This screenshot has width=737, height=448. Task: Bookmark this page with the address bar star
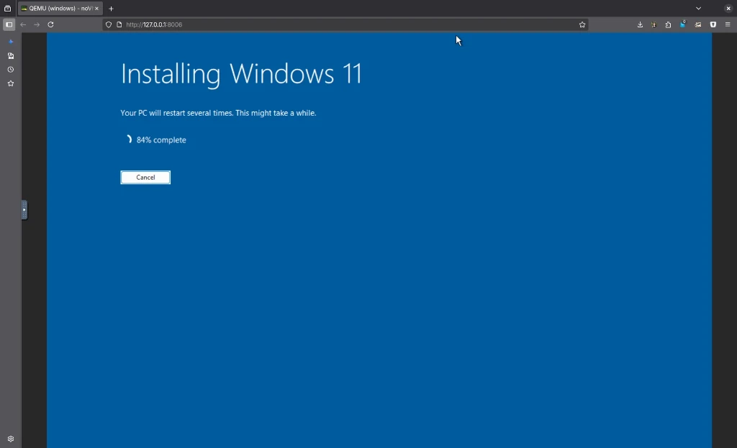(582, 24)
